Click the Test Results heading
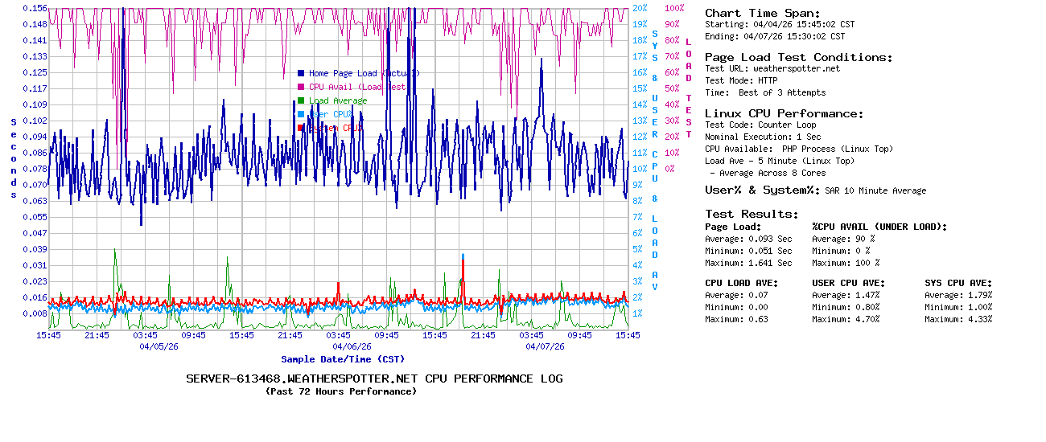 (x=752, y=214)
